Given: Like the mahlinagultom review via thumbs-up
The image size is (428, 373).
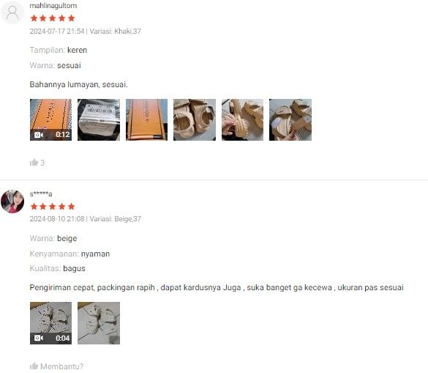Looking at the screenshot, I should [x=34, y=163].
